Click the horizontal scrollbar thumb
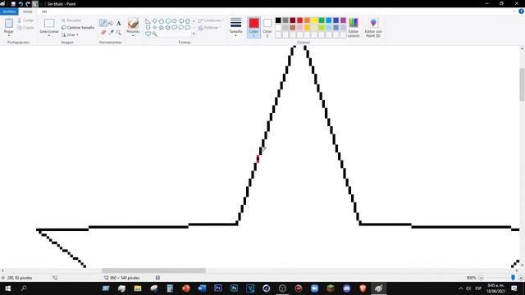 point(153,270)
